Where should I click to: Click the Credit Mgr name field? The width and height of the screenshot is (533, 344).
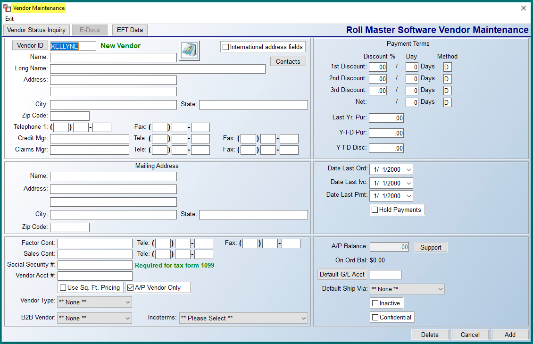(x=90, y=139)
